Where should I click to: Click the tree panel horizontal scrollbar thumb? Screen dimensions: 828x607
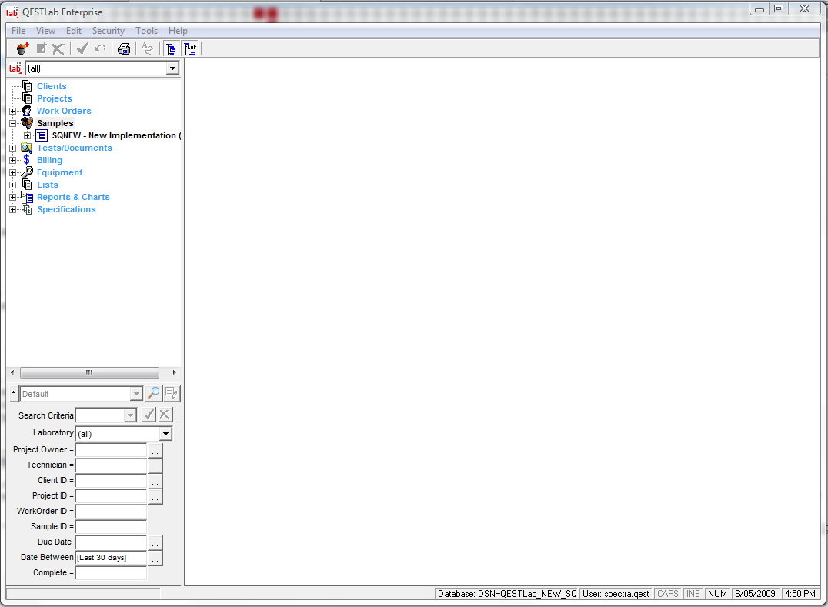[89, 372]
